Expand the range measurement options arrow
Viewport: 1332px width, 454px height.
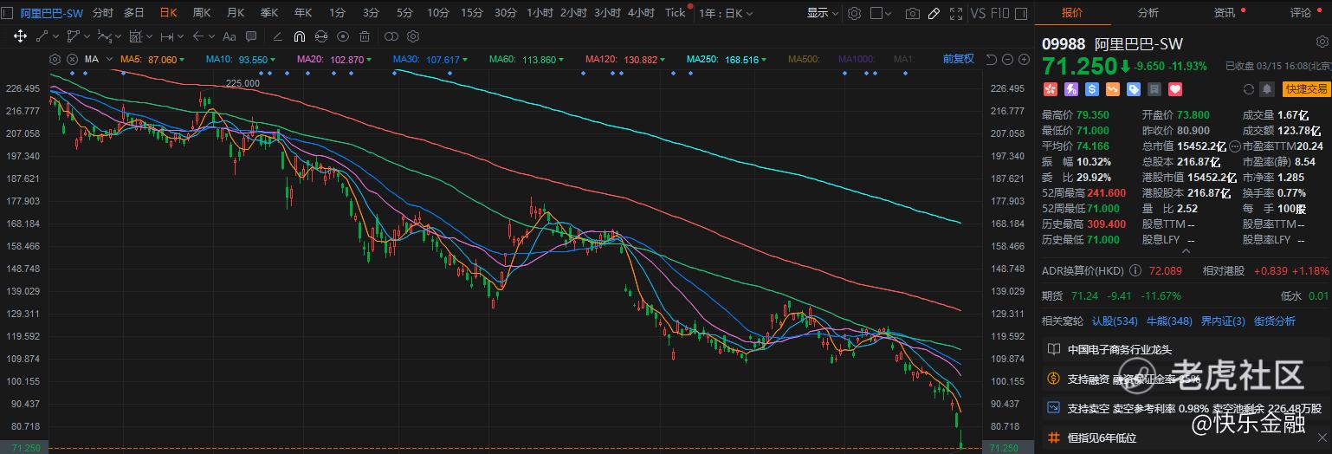pyautogui.click(x=180, y=36)
